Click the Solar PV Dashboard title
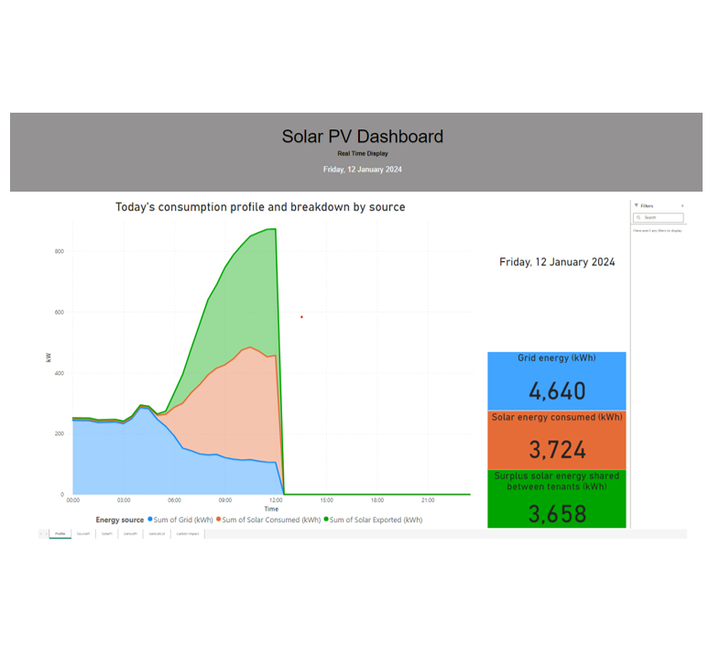The width and height of the screenshot is (709, 657). point(362,137)
